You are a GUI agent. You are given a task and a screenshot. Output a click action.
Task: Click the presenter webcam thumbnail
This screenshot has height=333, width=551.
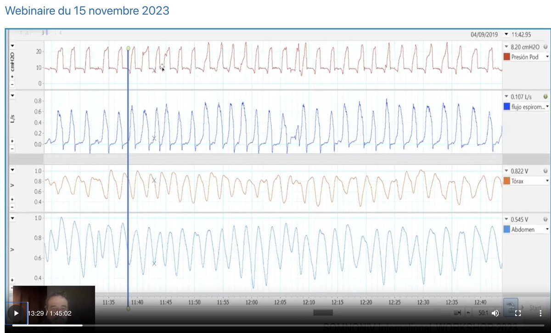click(54, 305)
